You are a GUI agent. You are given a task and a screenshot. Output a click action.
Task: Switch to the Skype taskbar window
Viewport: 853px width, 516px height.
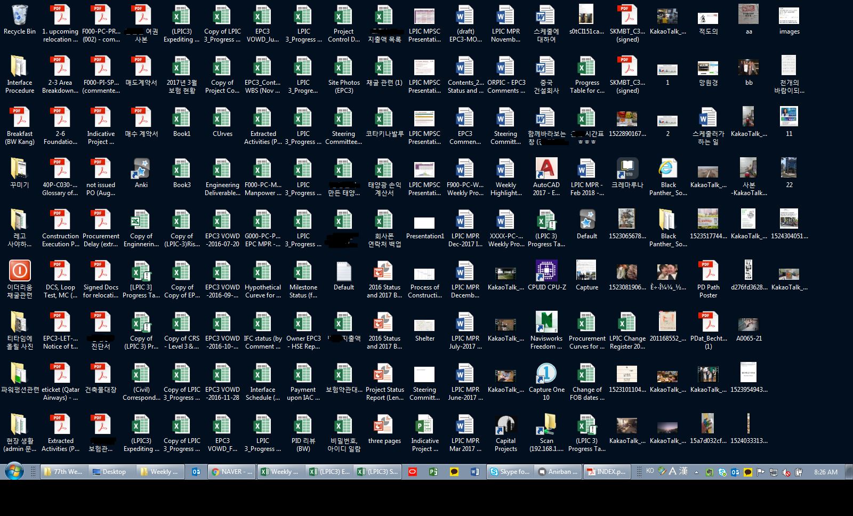(x=510, y=472)
